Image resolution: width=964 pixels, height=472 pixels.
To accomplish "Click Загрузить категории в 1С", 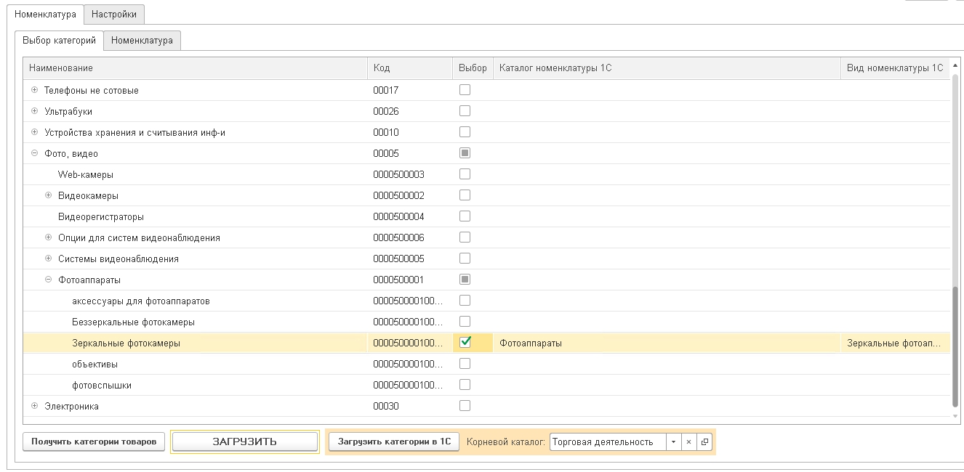I will point(394,442).
